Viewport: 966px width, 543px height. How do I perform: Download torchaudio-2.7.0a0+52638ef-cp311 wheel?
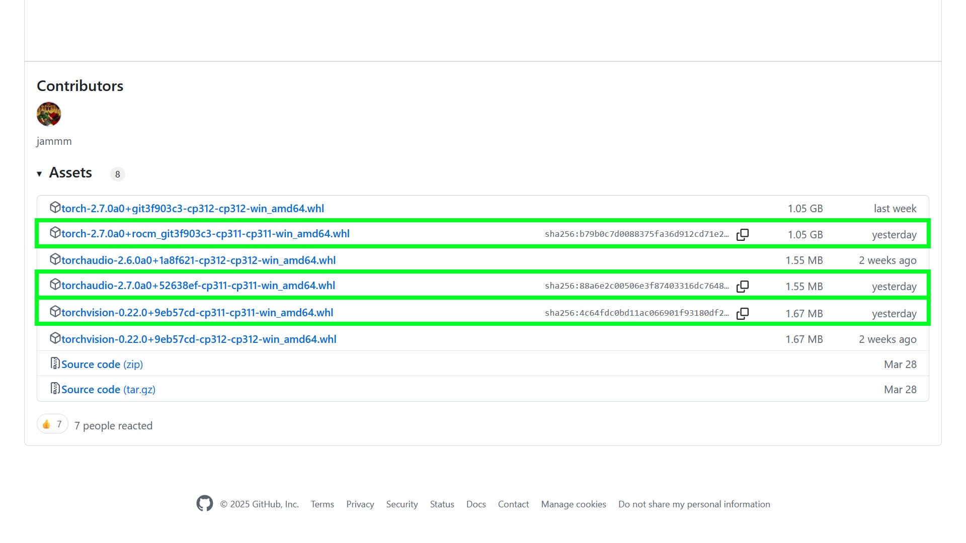click(x=198, y=286)
